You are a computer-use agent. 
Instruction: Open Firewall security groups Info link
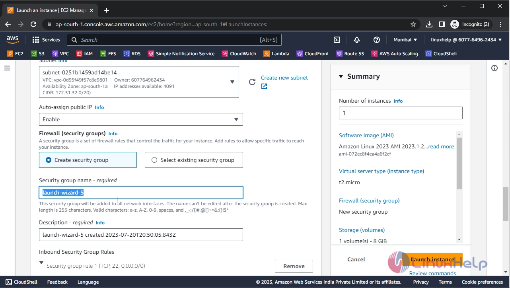113,134
